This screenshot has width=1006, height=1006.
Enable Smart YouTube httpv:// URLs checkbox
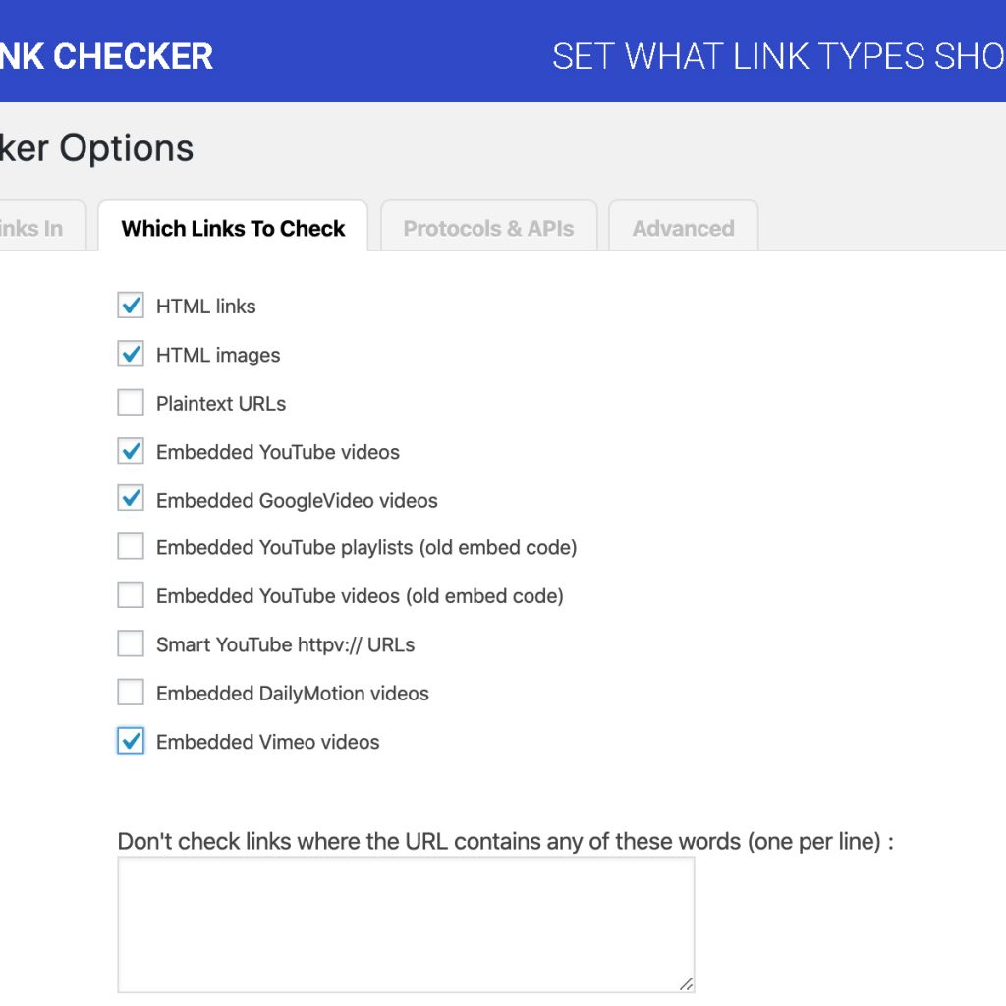click(131, 644)
